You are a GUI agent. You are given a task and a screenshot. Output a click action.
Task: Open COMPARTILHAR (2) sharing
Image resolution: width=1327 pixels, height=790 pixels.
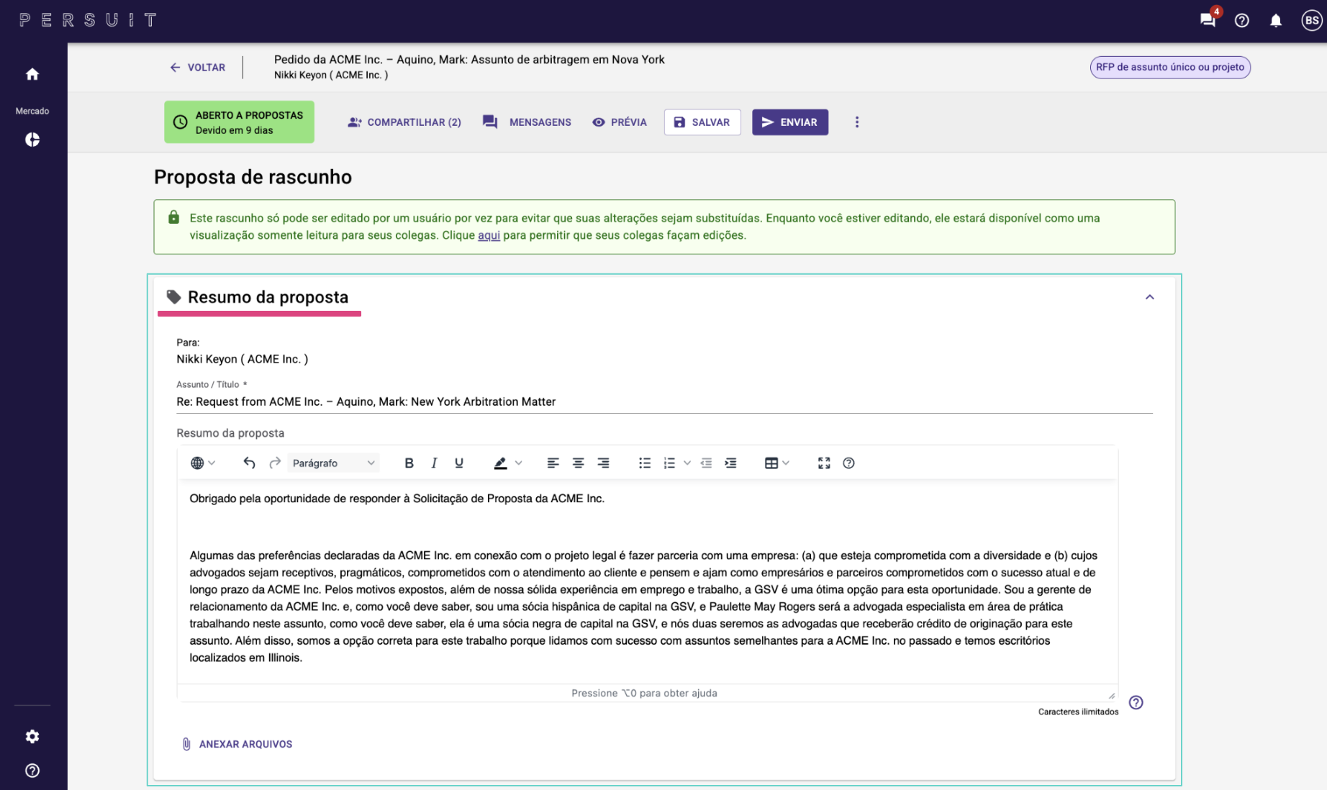coord(404,122)
